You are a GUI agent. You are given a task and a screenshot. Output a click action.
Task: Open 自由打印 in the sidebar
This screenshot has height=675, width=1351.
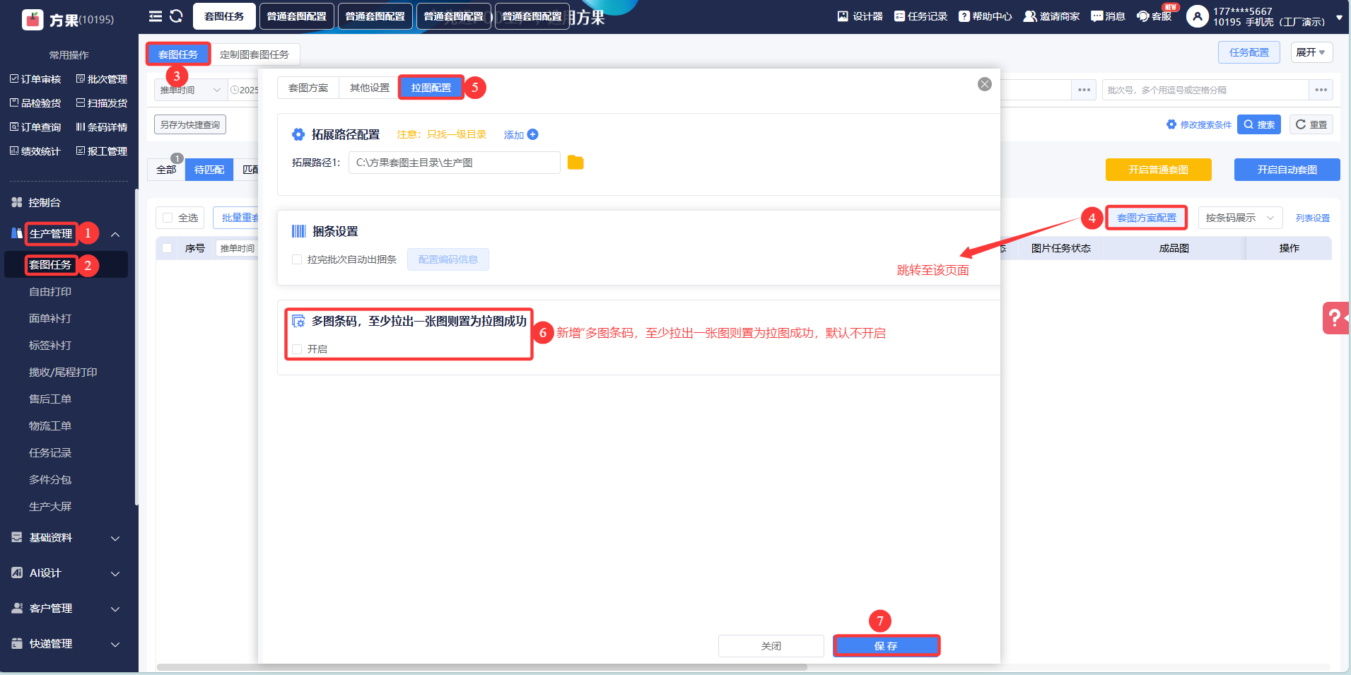[x=50, y=292]
